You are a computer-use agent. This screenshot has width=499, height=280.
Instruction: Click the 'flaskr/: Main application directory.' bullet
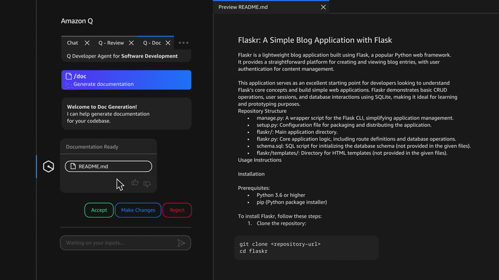coord(298,132)
